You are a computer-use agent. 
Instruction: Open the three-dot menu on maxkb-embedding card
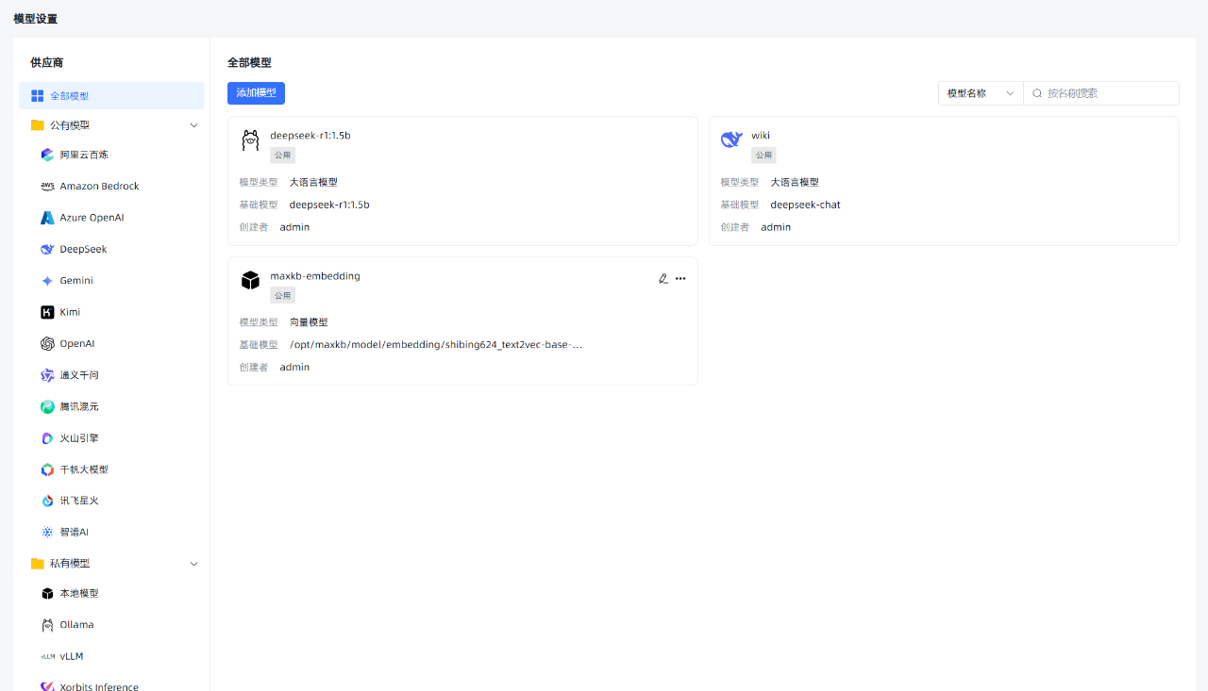(680, 278)
